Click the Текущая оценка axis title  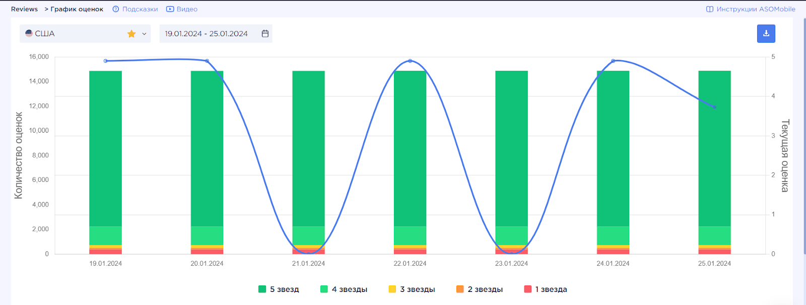pos(784,155)
